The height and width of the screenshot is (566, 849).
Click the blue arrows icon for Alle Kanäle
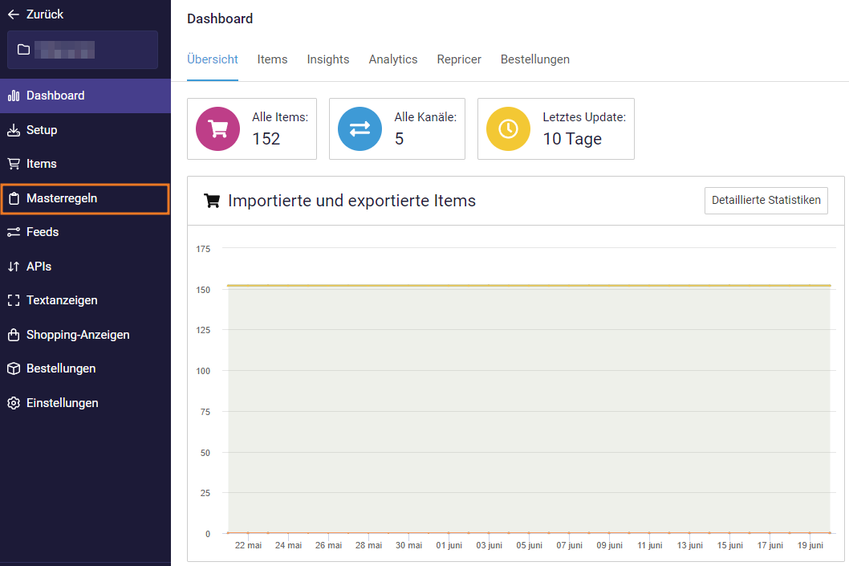point(360,129)
